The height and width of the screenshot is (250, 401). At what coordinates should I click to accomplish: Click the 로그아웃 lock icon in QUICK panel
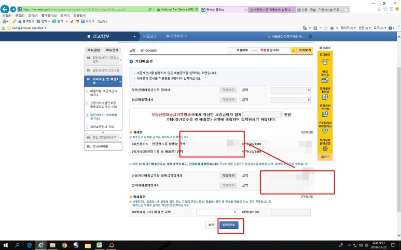[x=325, y=62]
